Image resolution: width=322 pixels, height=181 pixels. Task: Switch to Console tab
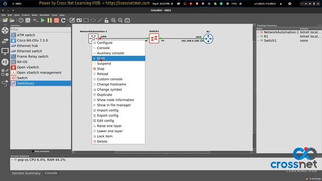51,173
